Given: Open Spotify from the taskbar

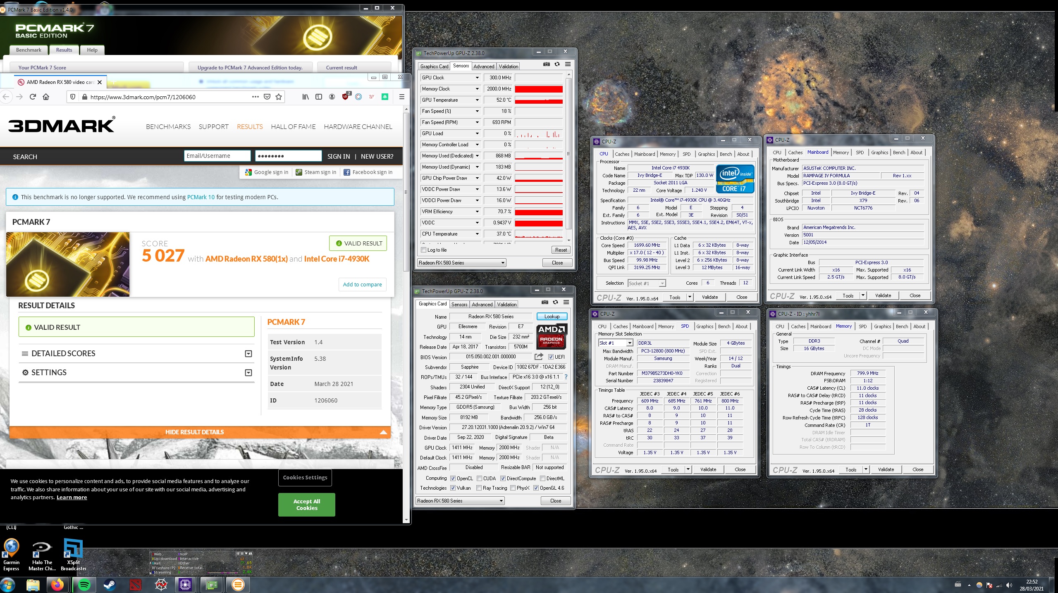Looking at the screenshot, I should (x=84, y=585).
